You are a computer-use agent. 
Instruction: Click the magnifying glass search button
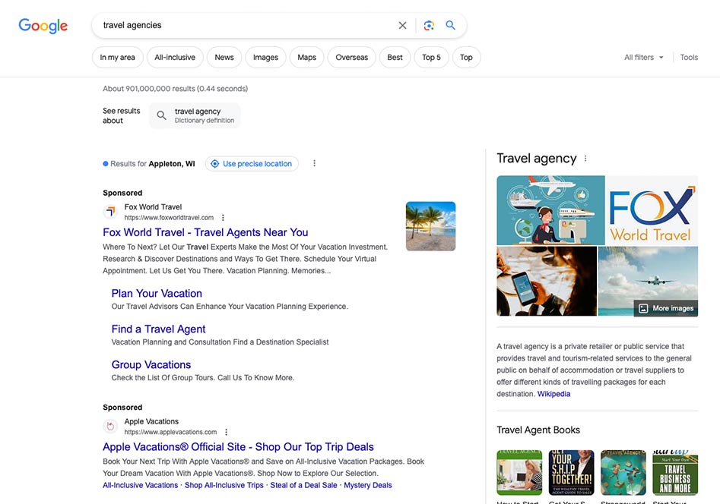coord(450,25)
